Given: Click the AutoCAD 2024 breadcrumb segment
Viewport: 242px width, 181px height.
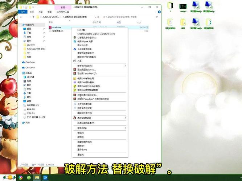Looking at the screenshot, I should (51, 17).
